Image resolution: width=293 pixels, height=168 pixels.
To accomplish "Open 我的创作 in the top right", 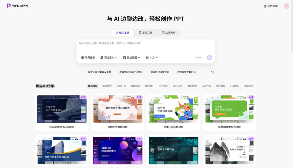I will [x=270, y=6].
